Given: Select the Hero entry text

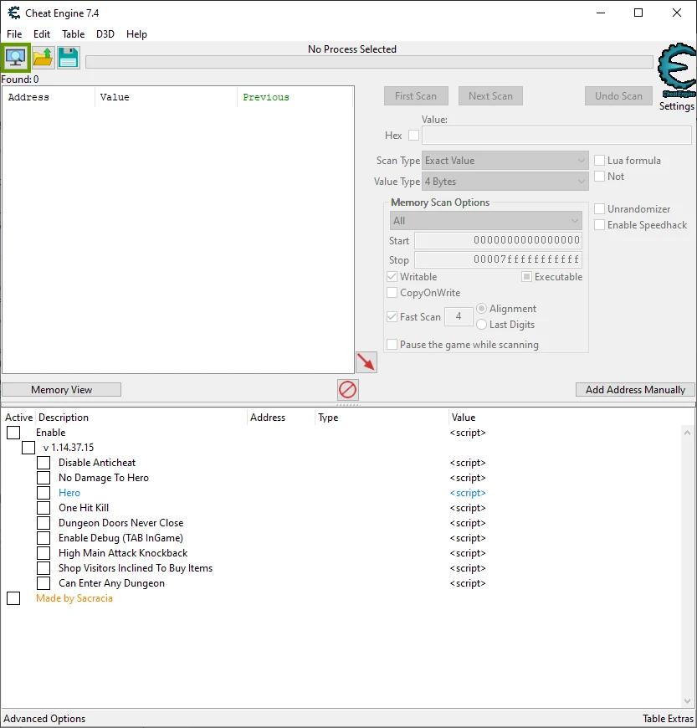Looking at the screenshot, I should pyautogui.click(x=69, y=493).
